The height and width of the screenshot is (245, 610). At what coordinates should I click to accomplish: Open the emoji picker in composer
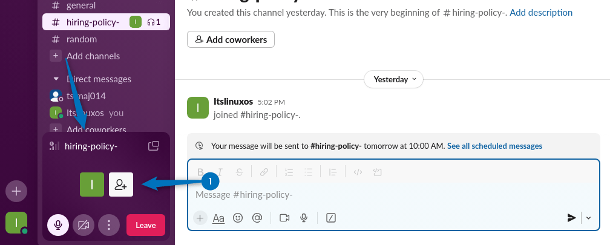tap(238, 218)
